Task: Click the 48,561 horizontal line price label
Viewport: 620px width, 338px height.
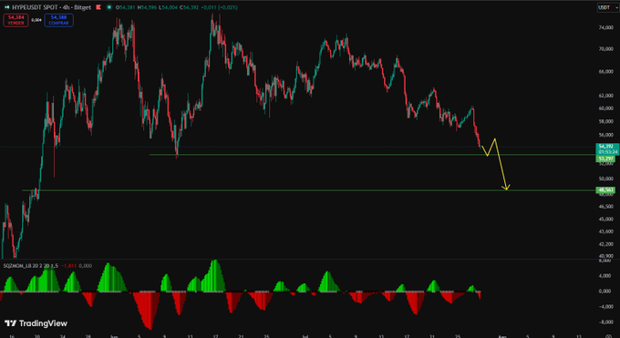Action: pyautogui.click(x=605, y=190)
